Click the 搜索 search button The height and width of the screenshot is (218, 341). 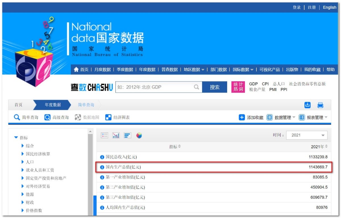pyautogui.click(x=215, y=87)
